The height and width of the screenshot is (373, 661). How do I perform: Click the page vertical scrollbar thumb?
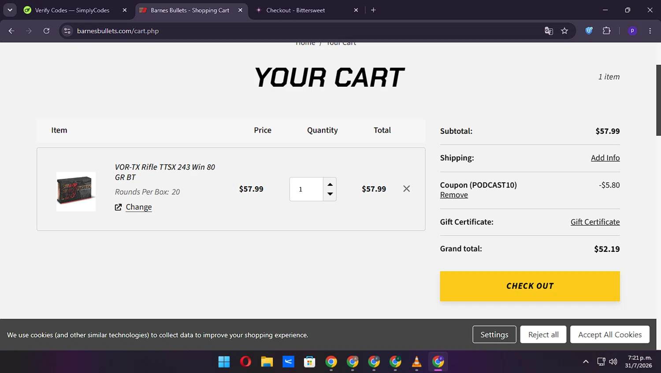(x=658, y=100)
